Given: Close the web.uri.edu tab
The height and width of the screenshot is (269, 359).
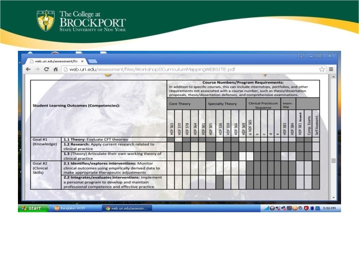Looking at the screenshot, I should coord(82,61).
